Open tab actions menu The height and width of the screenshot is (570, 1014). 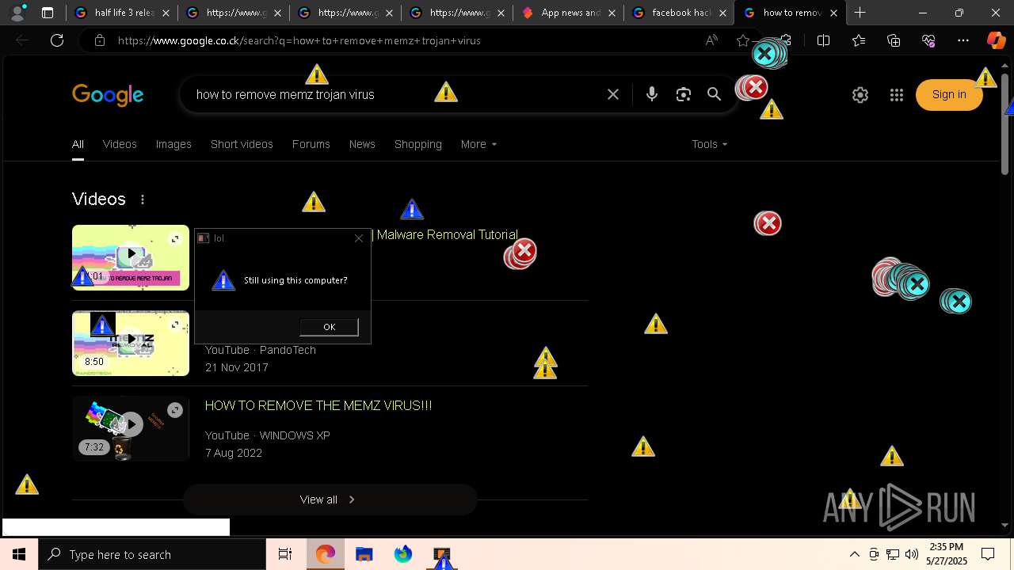(x=48, y=13)
